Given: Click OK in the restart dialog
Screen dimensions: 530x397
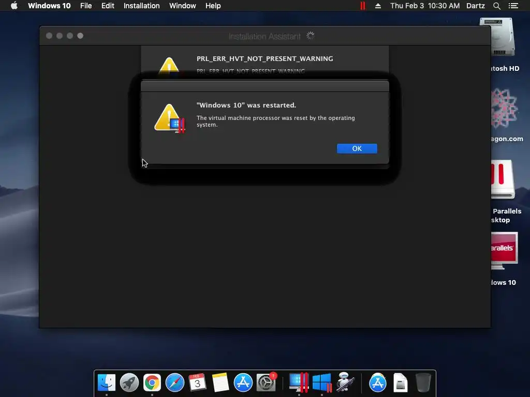Looking at the screenshot, I should point(357,148).
